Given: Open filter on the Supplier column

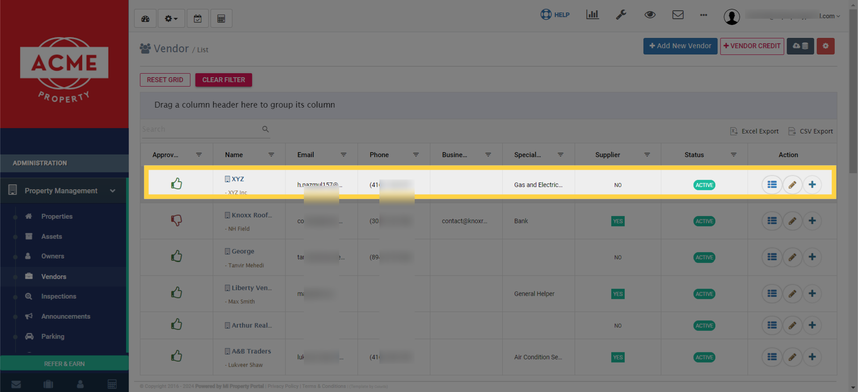Looking at the screenshot, I should (647, 155).
